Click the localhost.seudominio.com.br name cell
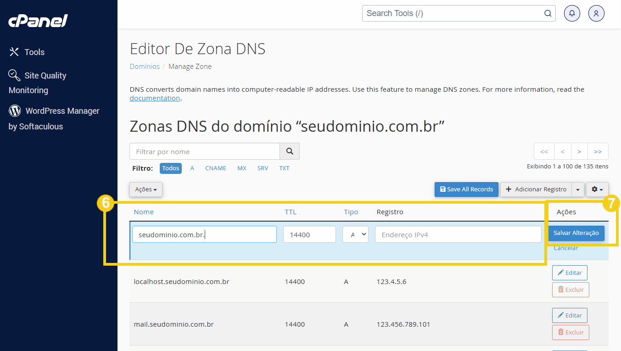621x351 pixels. click(x=181, y=282)
